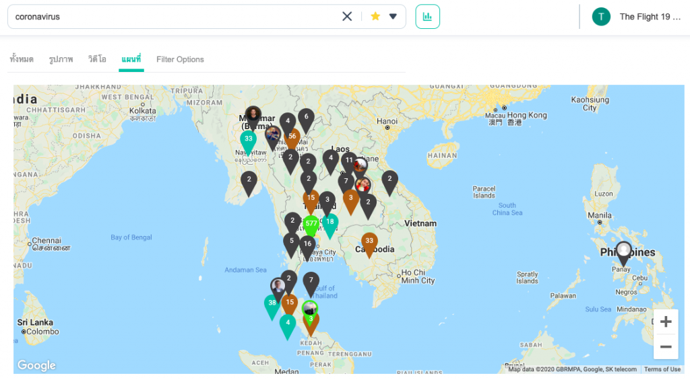Select the photo marker atop Myanmar
This screenshot has height=380, width=690.
[x=253, y=116]
